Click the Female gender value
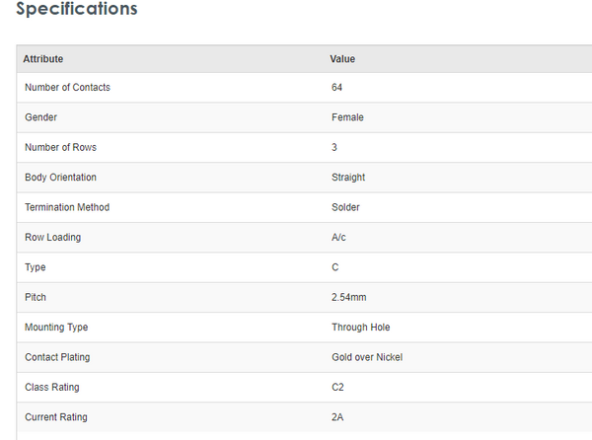The image size is (592, 440). (347, 117)
